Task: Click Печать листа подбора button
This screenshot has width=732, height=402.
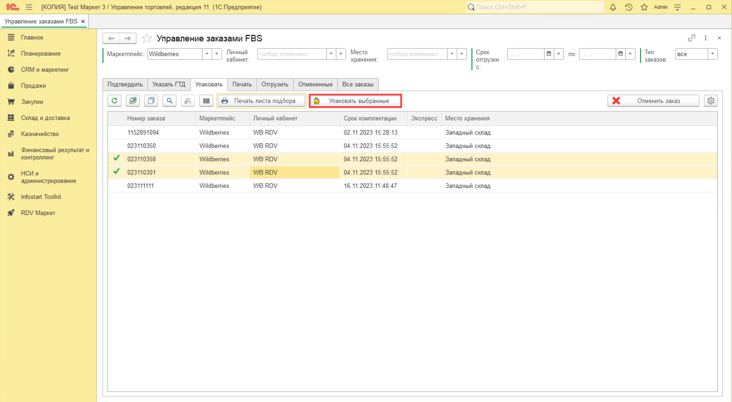Action: pos(261,101)
